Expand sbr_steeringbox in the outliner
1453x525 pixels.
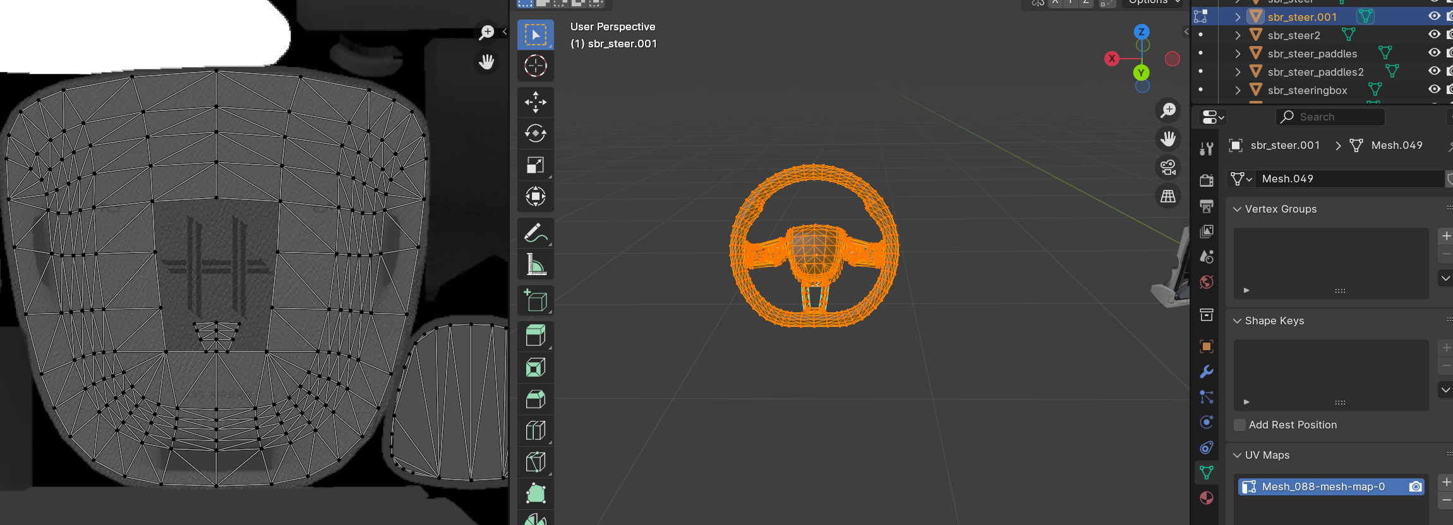pyautogui.click(x=1238, y=90)
